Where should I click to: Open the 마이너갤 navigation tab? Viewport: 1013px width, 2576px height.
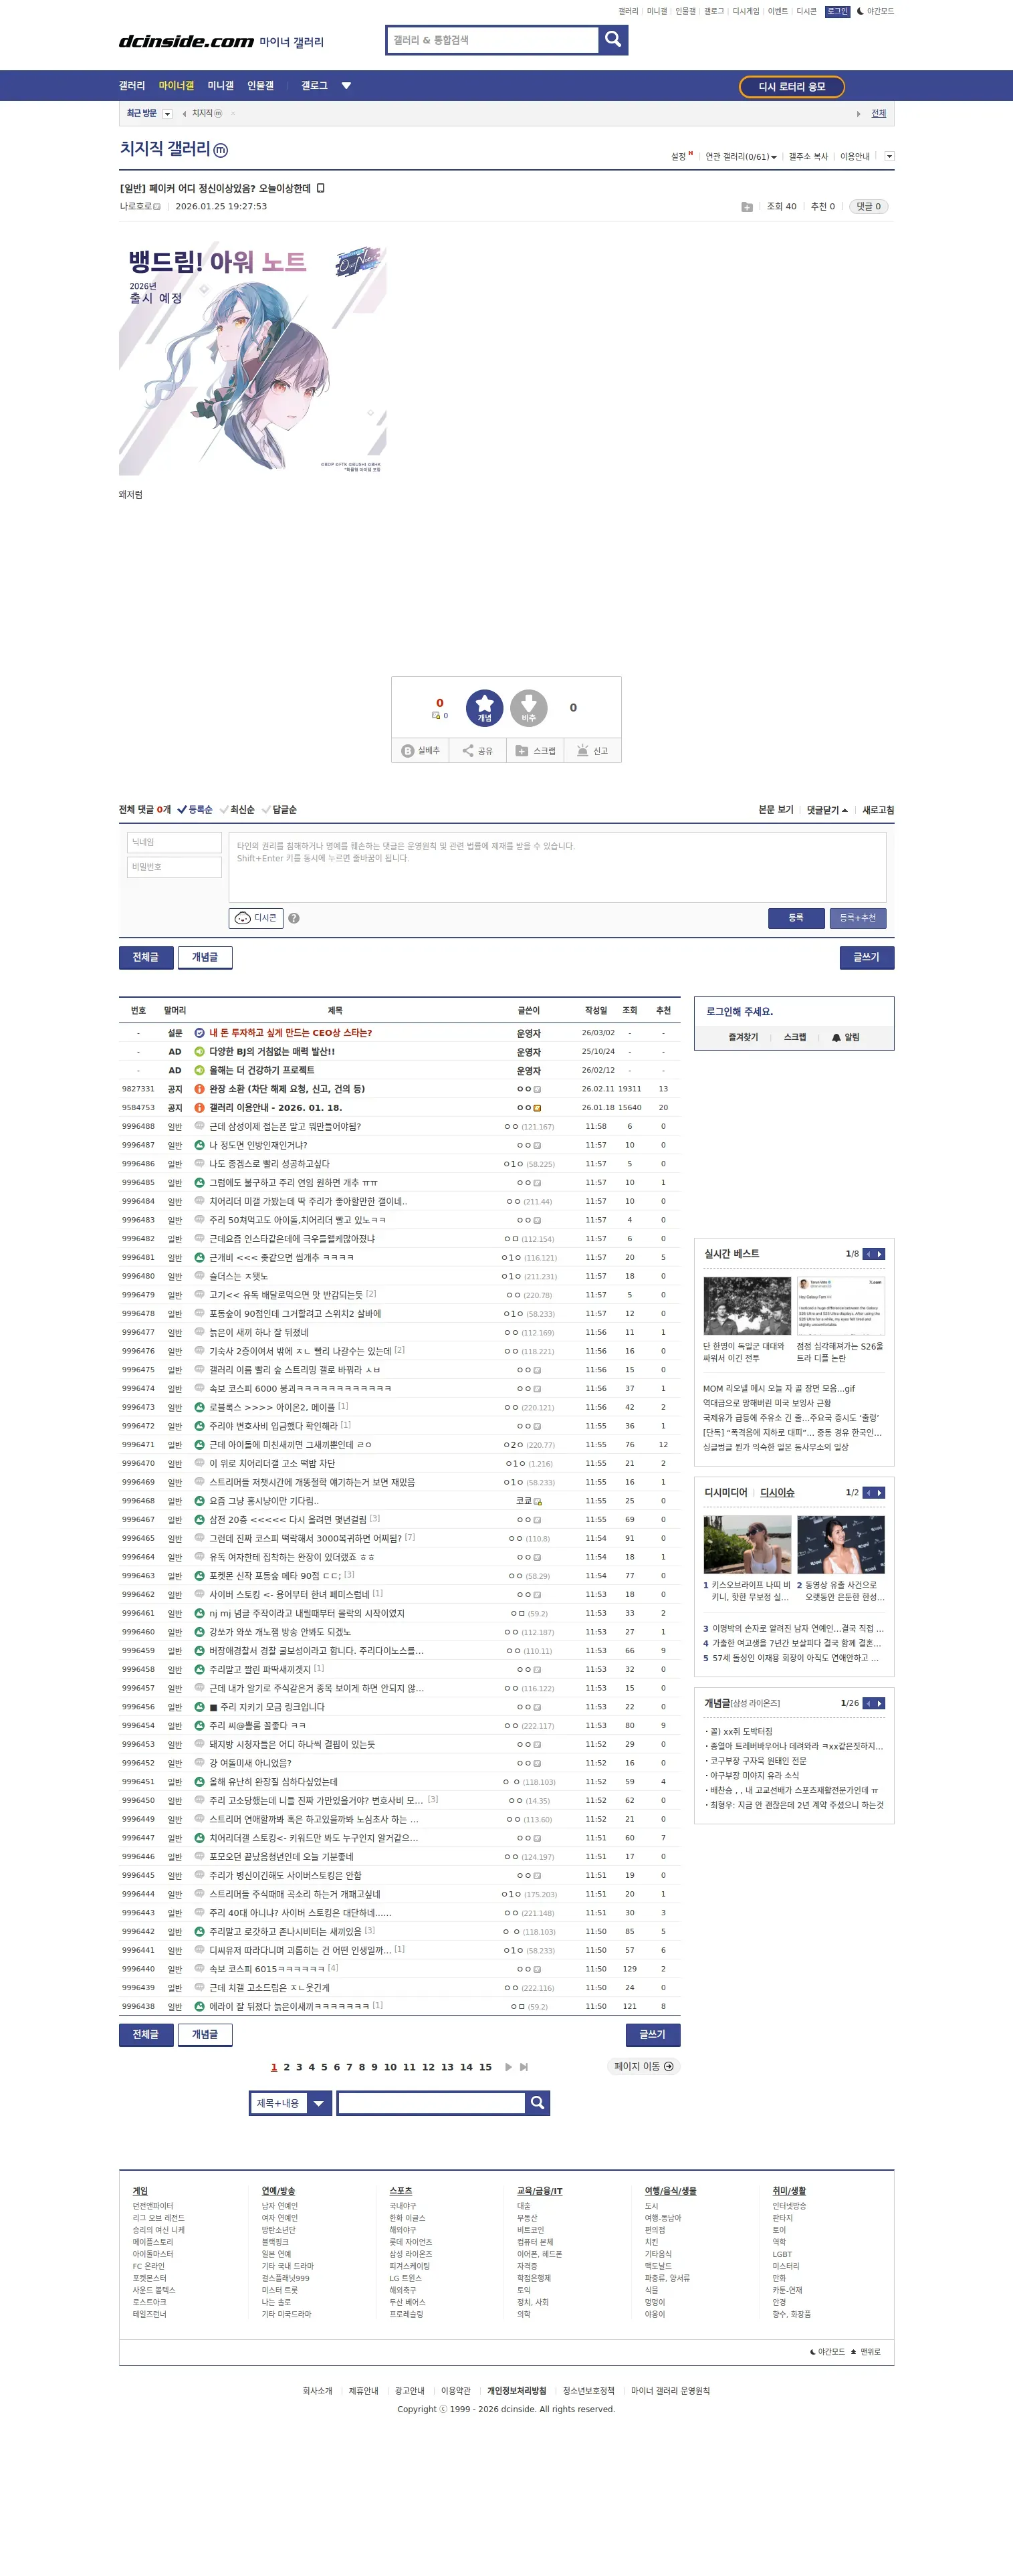tap(176, 86)
